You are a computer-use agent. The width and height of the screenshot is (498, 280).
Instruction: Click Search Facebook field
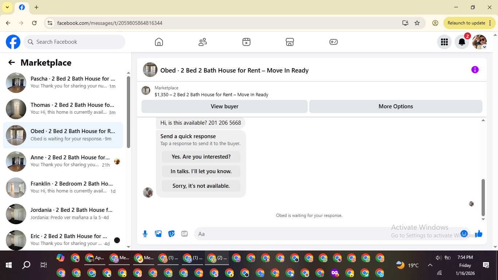[x=74, y=42]
